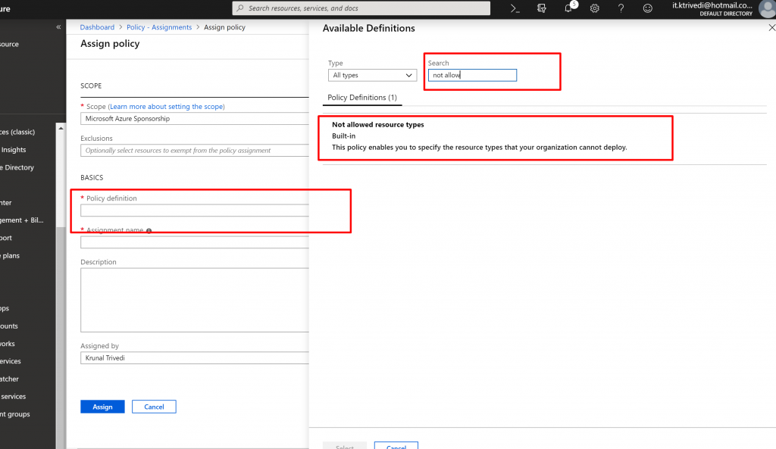This screenshot has height=449, width=776.
Task: Open Cloud Shell icon in top bar
Action: pyautogui.click(x=515, y=8)
